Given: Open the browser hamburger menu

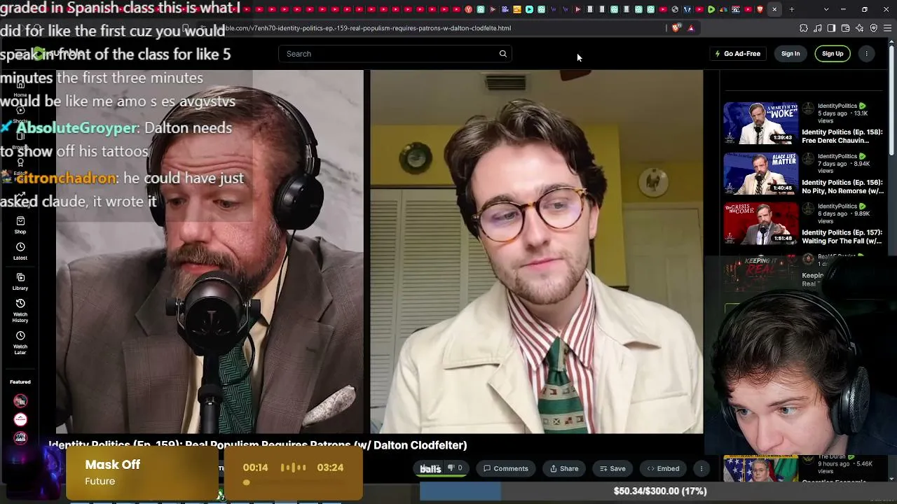Looking at the screenshot, I should 888,28.
